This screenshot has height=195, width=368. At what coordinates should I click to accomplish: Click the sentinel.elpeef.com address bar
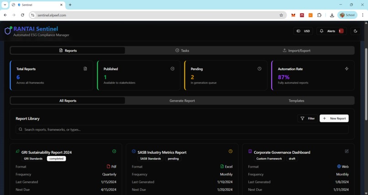pyautogui.click(x=158, y=15)
